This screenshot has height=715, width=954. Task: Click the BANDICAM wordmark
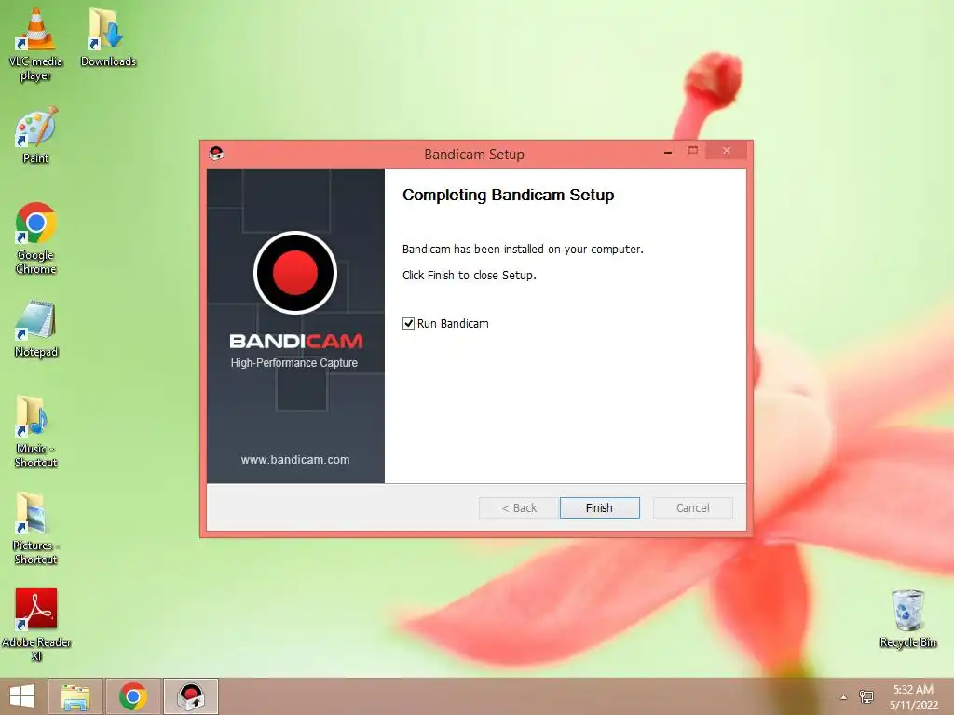[x=296, y=341]
